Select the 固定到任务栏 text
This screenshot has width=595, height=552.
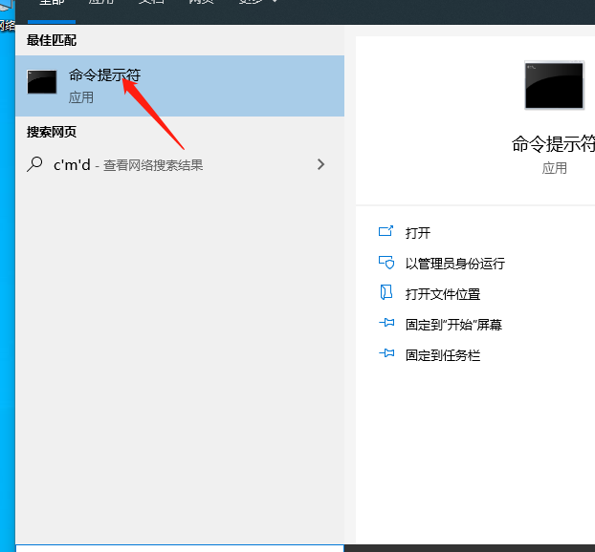click(443, 355)
